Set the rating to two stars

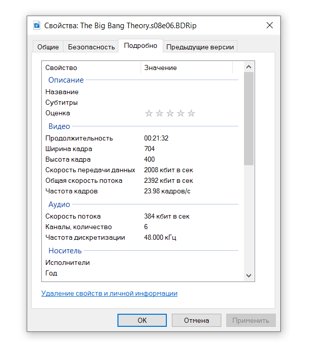click(159, 113)
